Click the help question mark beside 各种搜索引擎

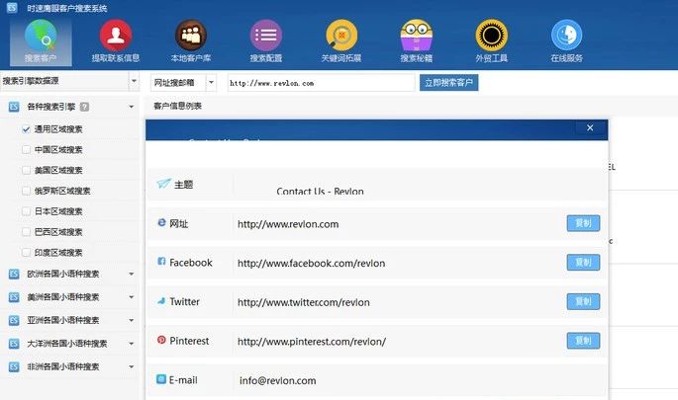point(85,107)
